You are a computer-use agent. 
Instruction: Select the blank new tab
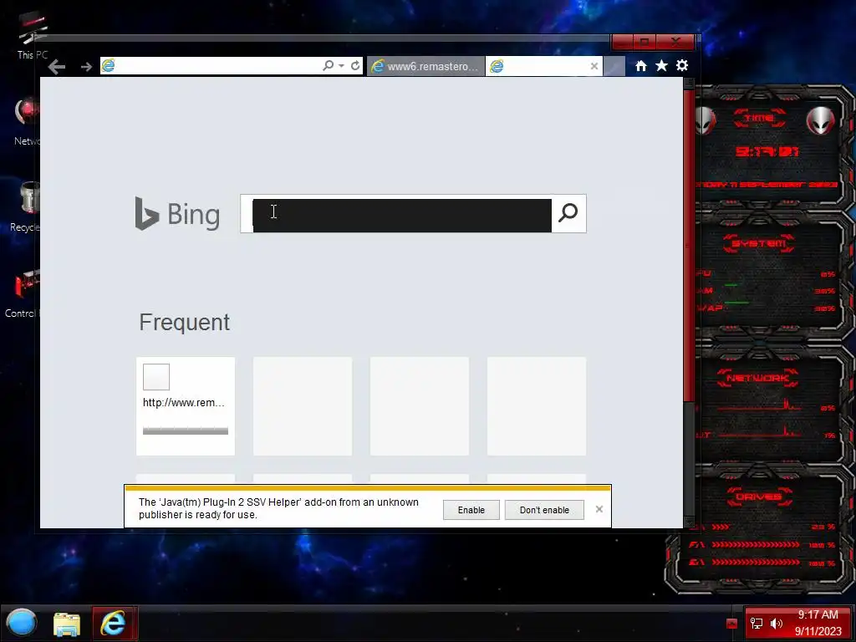pos(538,66)
